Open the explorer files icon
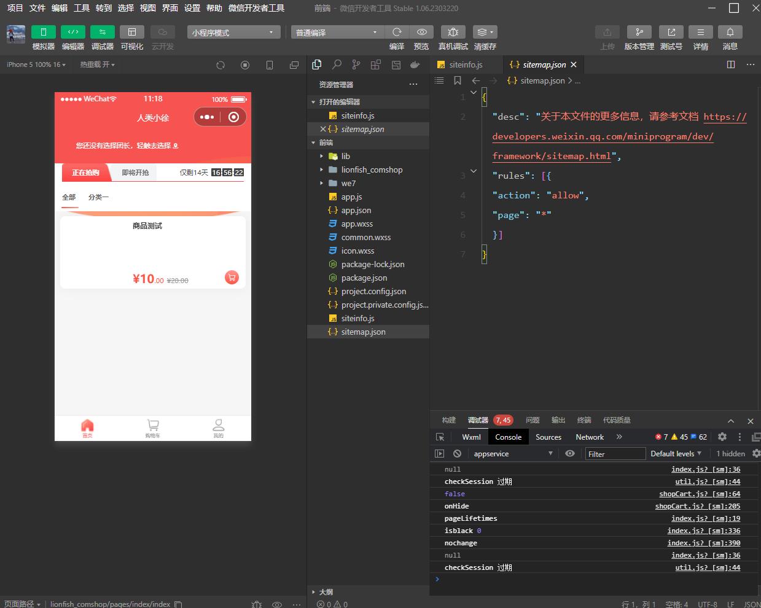 (317, 64)
